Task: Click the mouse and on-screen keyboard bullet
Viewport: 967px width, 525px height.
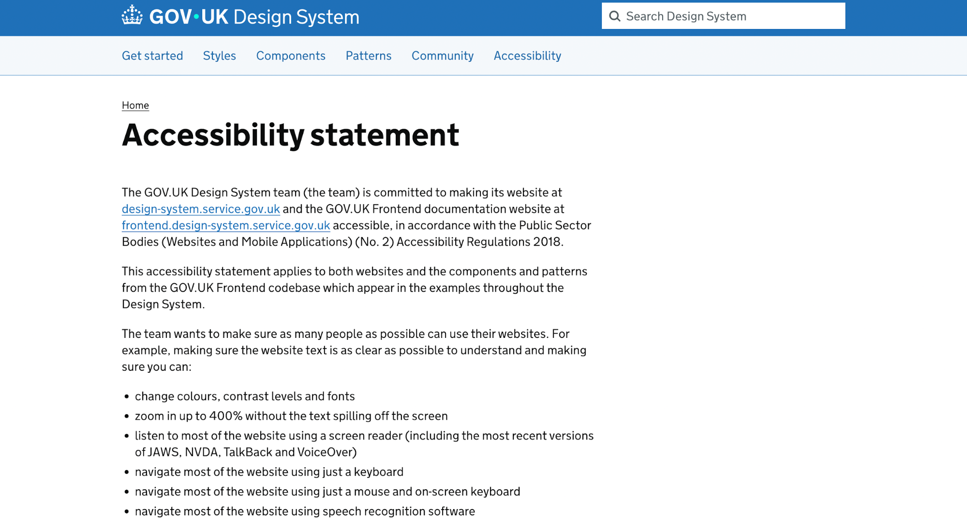Action: tap(327, 492)
